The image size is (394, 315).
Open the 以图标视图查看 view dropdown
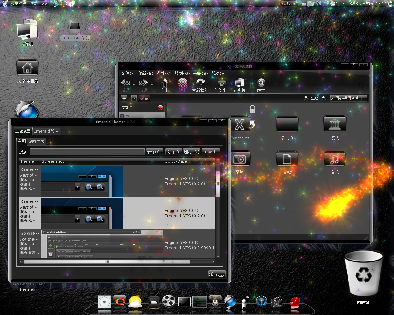(348, 98)
